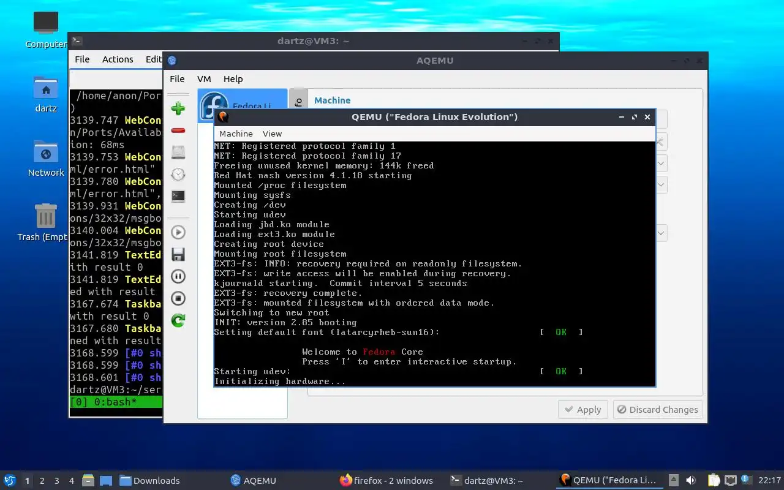Click the Apply button in AQEMU
Viewport: 784px width, 490px height.
click(583, 410)
